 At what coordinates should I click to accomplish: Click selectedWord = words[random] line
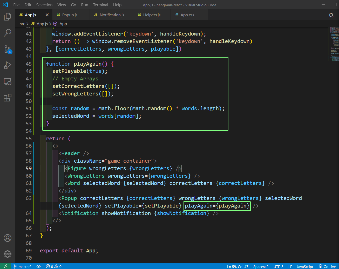tap(97, 116)
